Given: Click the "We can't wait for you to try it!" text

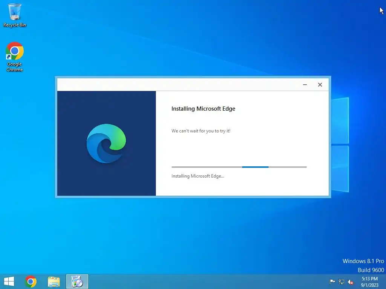Looking at the screenshot, I should pos(201,131).
